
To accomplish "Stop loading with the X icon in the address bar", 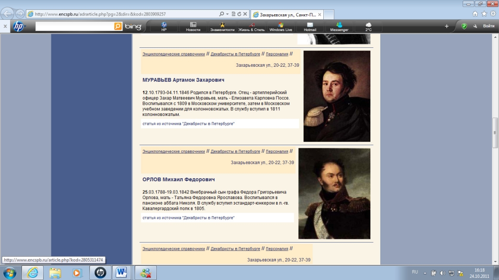I will coord(245,14).
